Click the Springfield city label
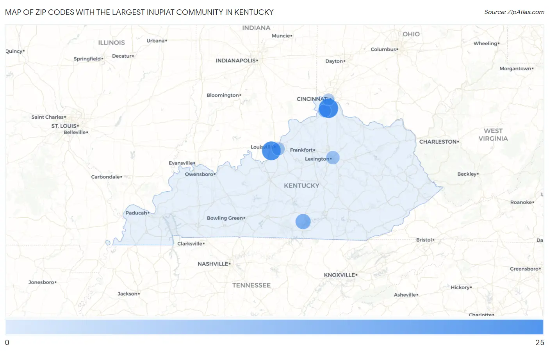 pos(87,59)
